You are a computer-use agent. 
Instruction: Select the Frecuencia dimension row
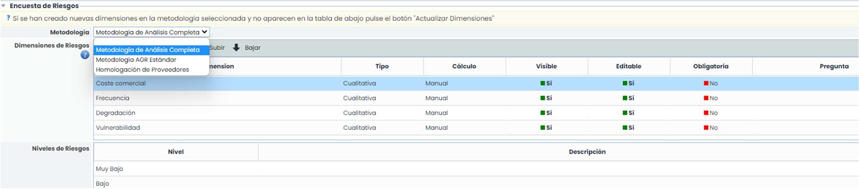(112, 98)
